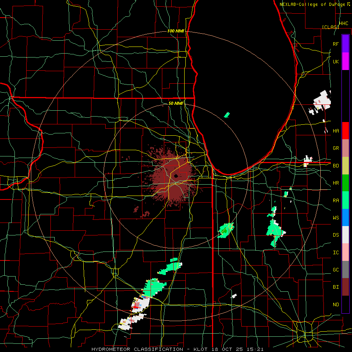Image resolution: width=352 pixels, height=352 pixels.
Task: Click the red HA legend swatch
Action: click(345, 131)
